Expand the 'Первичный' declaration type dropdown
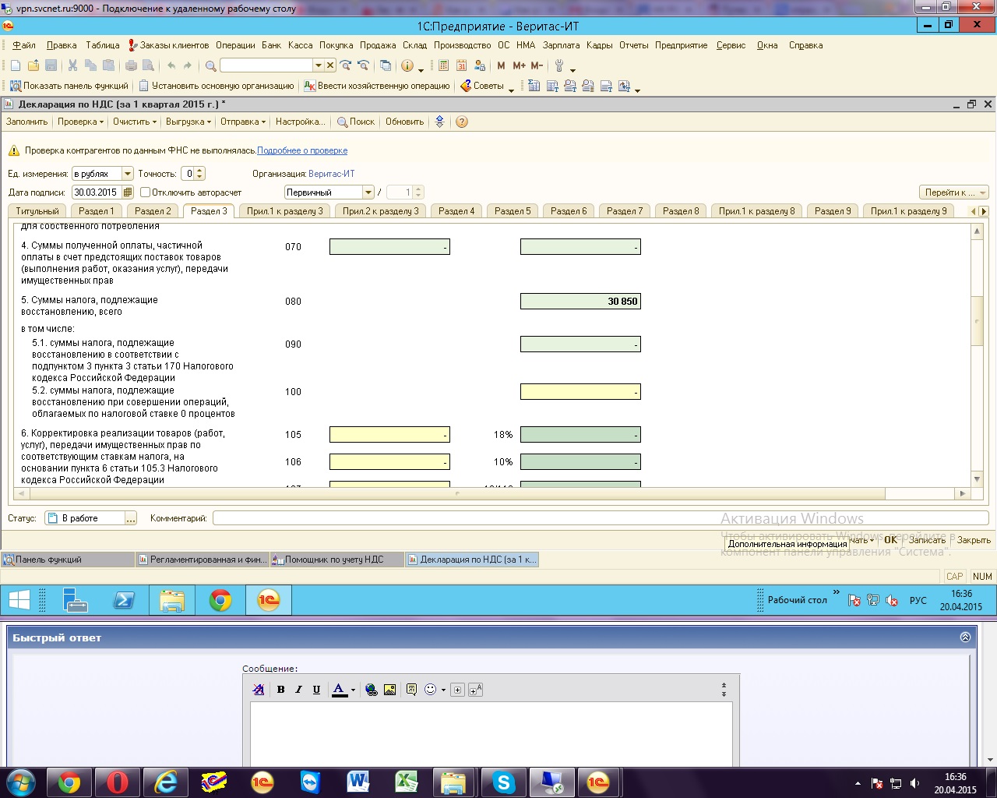Viewport: 997px width, 798px height. pos(368,192)
